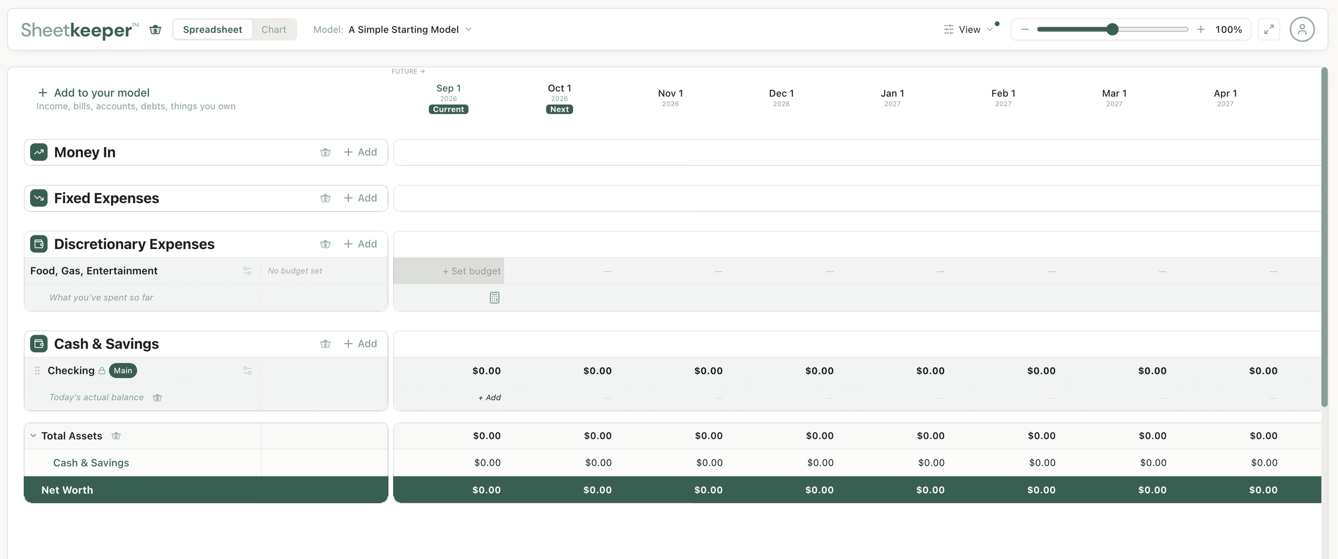1338x559 pixels.
Task: Click the vertical scrollbar on the right
Action: (x=1324, y=237)
